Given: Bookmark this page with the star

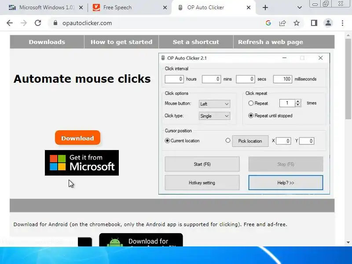Looking at the screenshot, I should point(297,23).
